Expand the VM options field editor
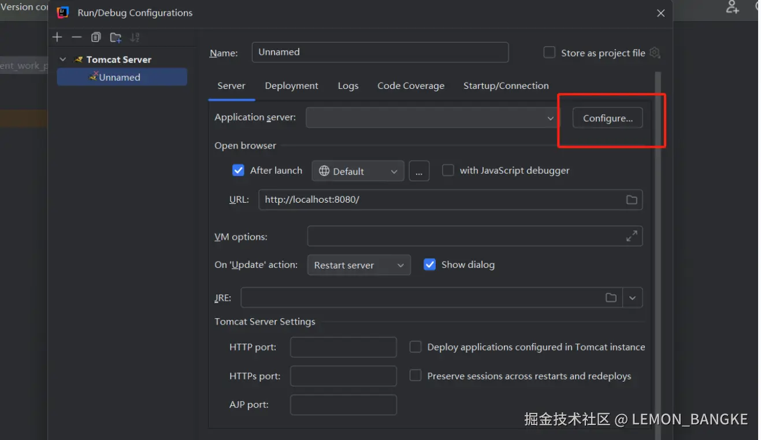761x440 pixels. click(632, 236)
